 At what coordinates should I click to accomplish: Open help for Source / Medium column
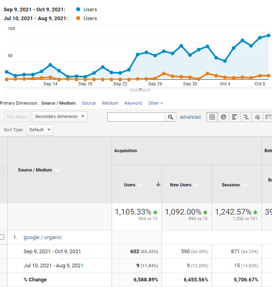click(x=57, y=170)
